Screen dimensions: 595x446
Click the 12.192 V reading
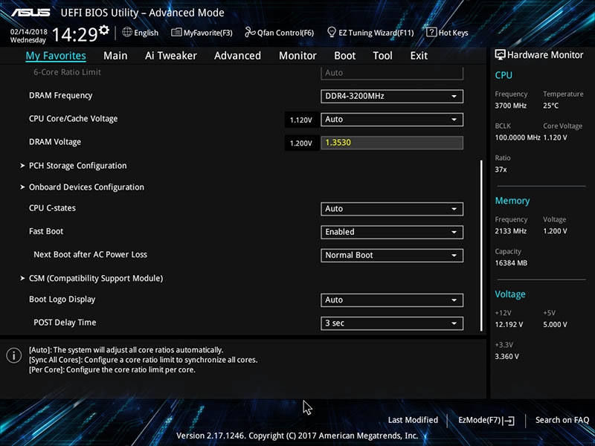[x=509, y=325]
